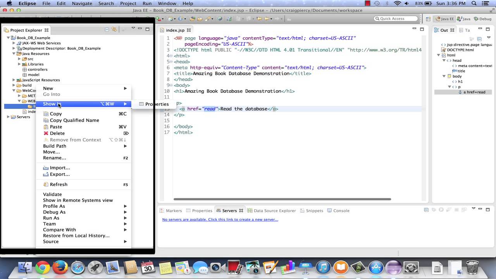
Task: Open Google Chrome from the Dock
Action: point(43,267)
